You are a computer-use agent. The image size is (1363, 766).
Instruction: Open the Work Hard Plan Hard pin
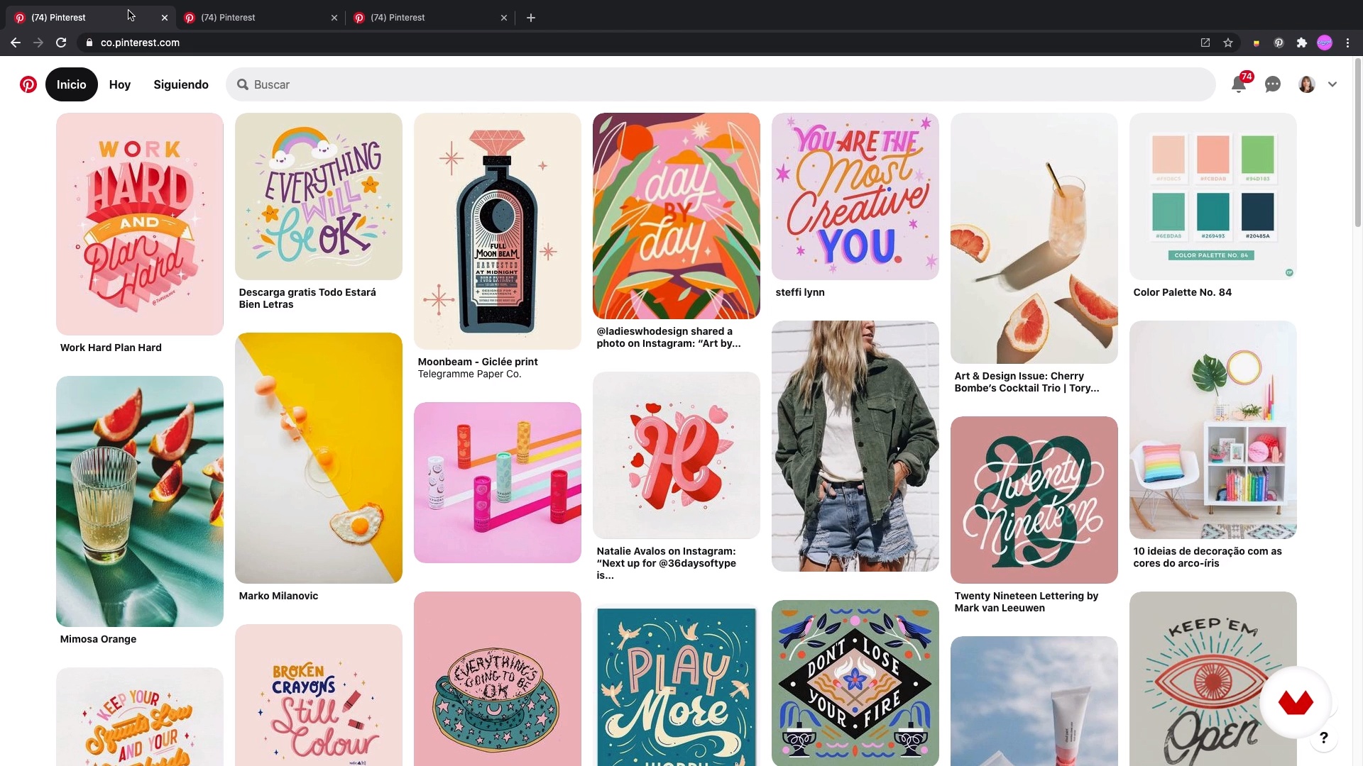tap(139, 223)
